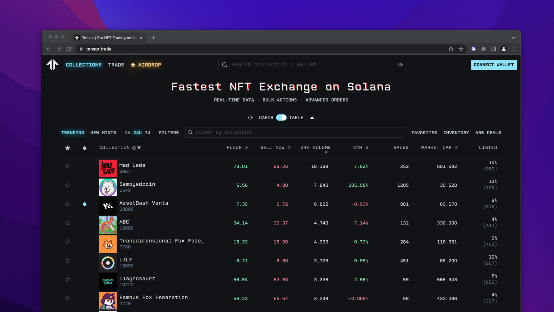Screen dimensions: 554x312
Task: Open the FILTERS panel
Action: pyautogui.click(x=169, y=133)
